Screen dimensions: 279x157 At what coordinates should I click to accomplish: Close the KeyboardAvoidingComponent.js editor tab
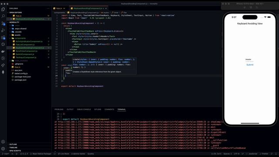click(x=106, y=8)
